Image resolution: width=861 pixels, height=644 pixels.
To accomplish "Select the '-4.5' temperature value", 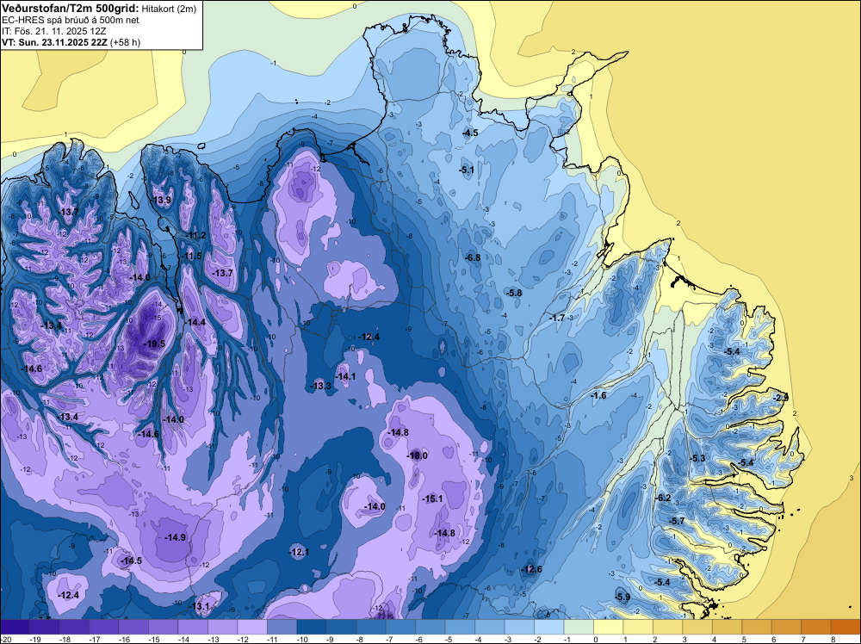I will tap(470, 133).
